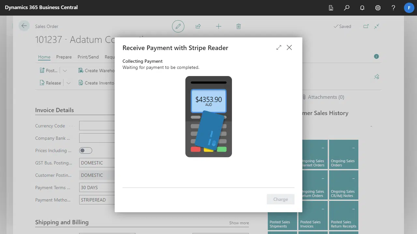Click the Attachments paperclip icon
This screenshot has width=417, height=234.
pyautogui.click(x=304, y=97)
